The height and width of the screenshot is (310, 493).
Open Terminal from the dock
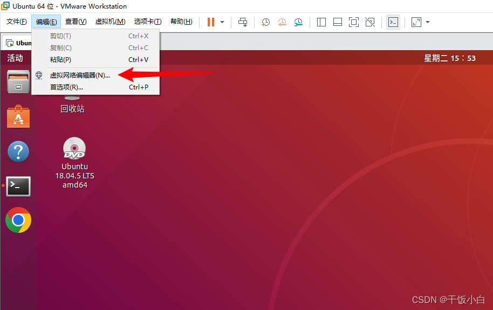pos(18,187)
